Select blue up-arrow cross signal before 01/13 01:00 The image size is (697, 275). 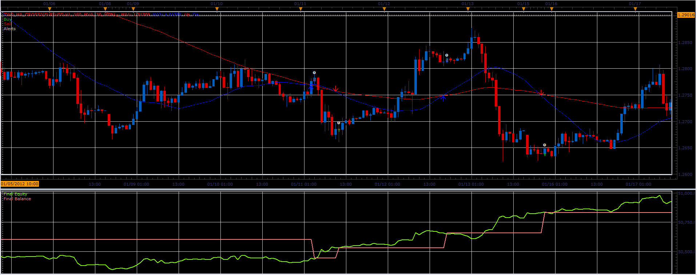pyautogui.click(x=443, y=97)
